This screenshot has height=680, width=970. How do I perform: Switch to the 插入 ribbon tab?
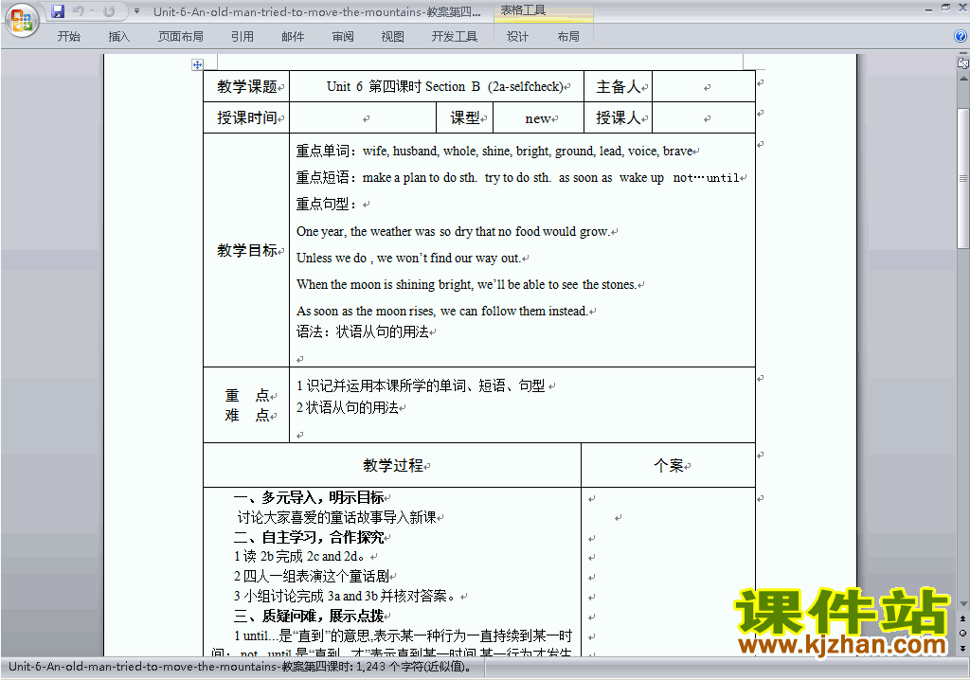pyautogui.click(x=118, y=37)
